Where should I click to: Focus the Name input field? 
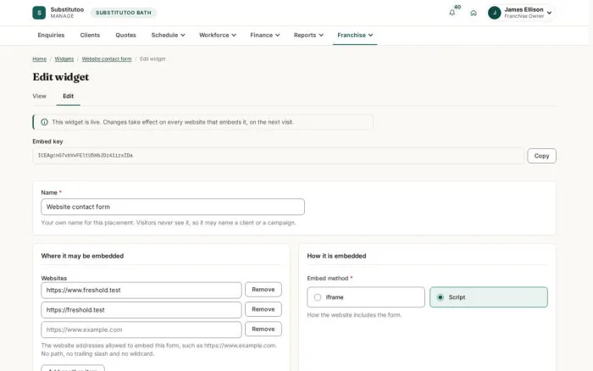click(x=173, y=207)
